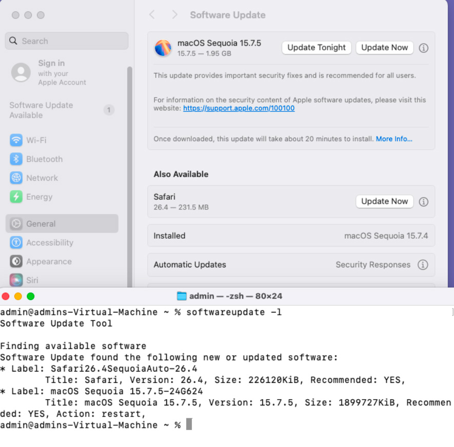Click the search magnifier icon
454x447 pixels.
click(13, 41)
